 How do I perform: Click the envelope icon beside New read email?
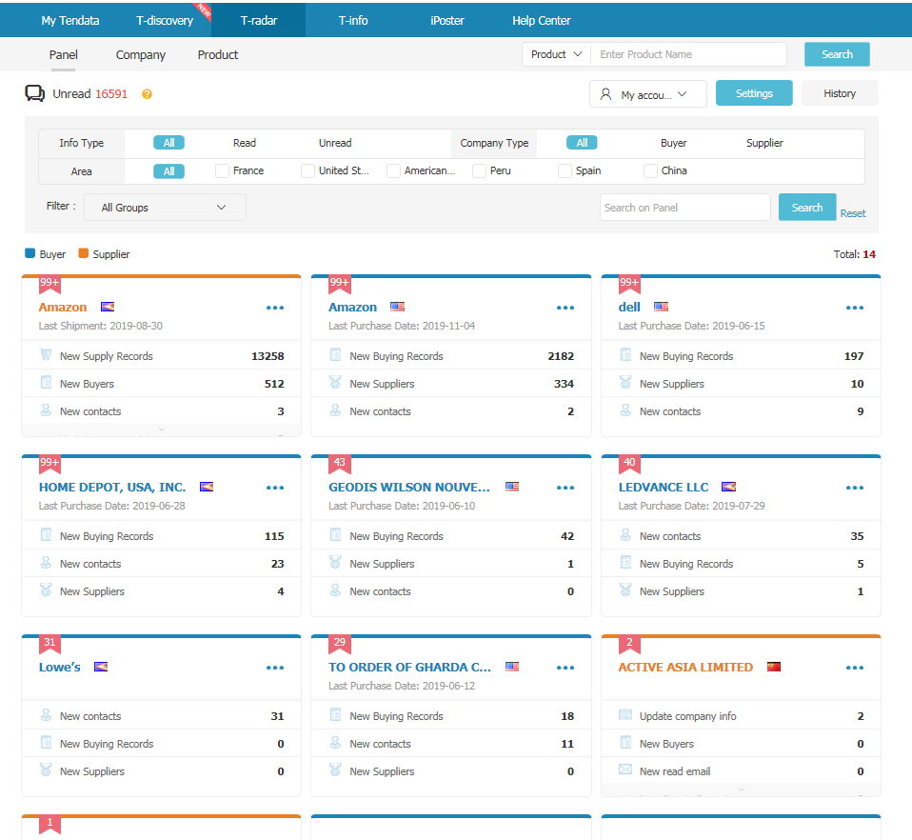(x=625, y=770)
